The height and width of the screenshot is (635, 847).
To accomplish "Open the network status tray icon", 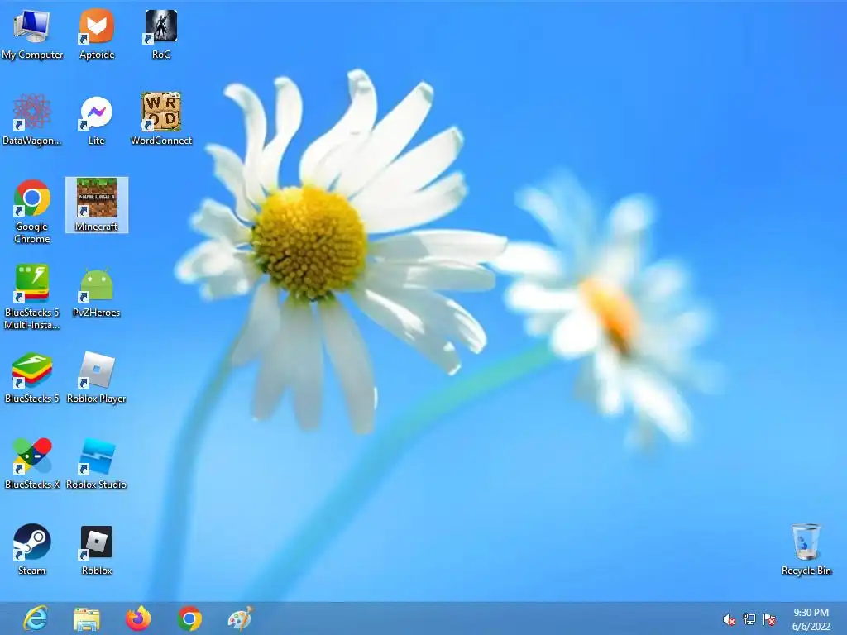I will coord(749,619).
